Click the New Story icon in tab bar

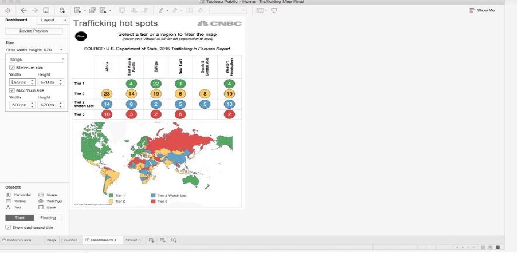click(x=174, y=240)
